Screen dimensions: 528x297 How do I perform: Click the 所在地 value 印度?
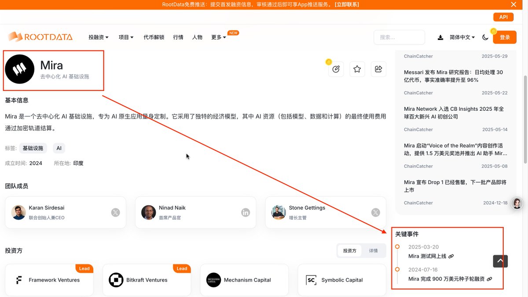(78, 163)
